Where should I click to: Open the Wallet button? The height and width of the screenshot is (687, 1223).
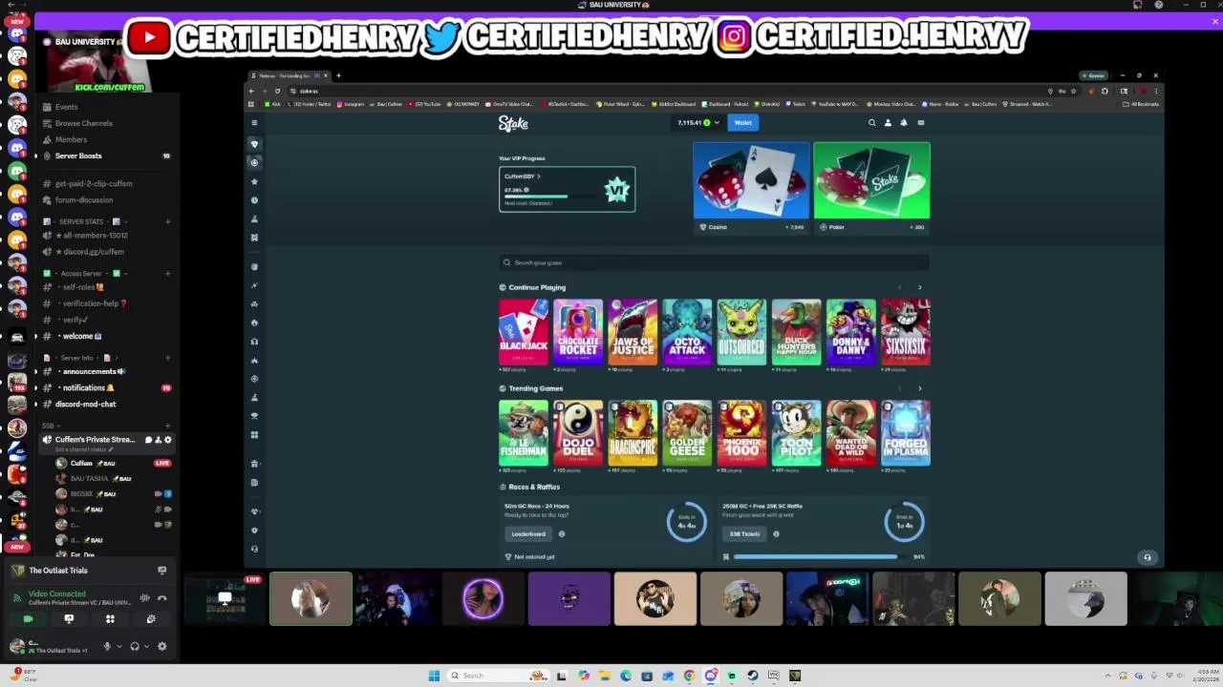pos(742,122)
